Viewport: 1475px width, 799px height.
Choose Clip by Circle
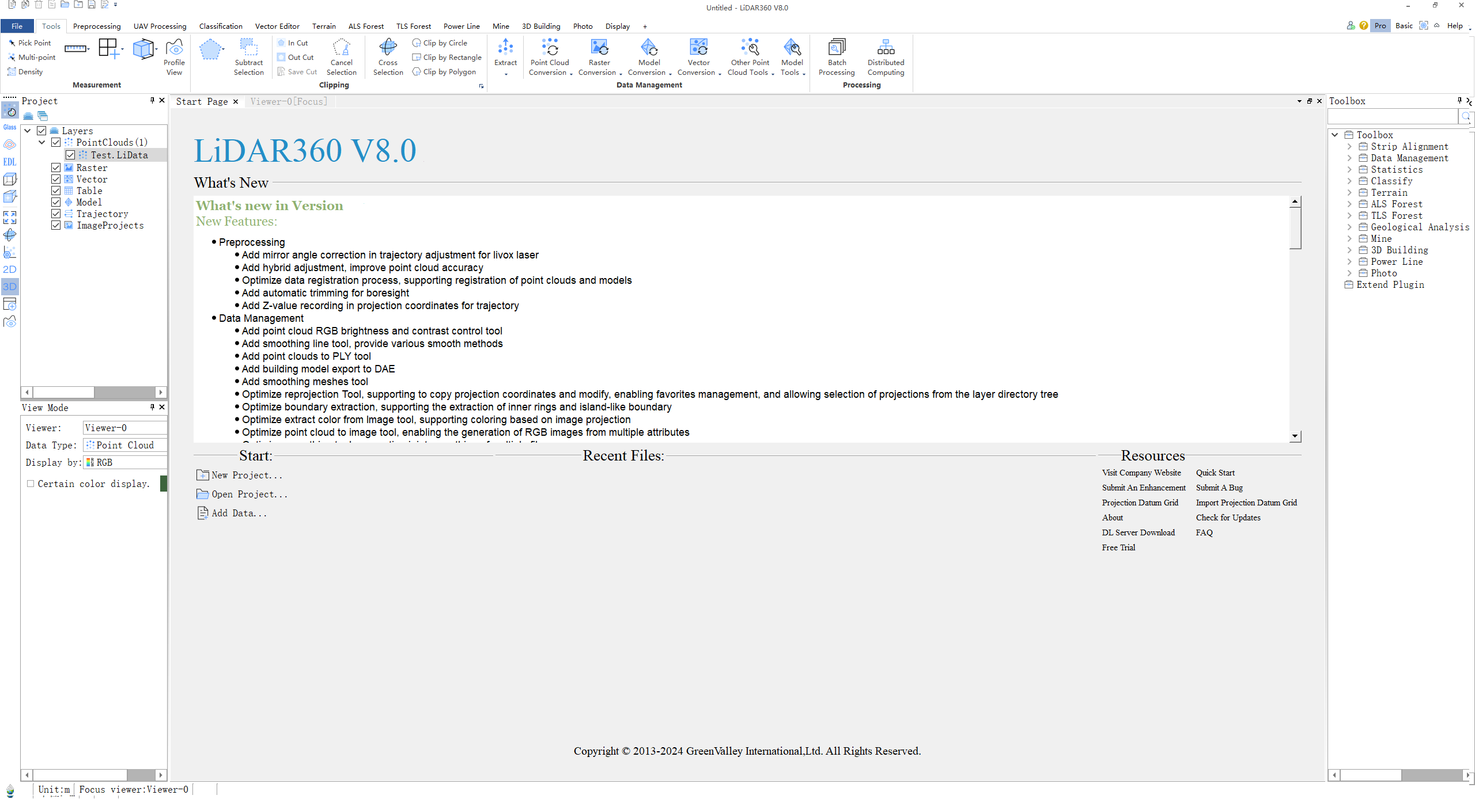pos(440,43)
